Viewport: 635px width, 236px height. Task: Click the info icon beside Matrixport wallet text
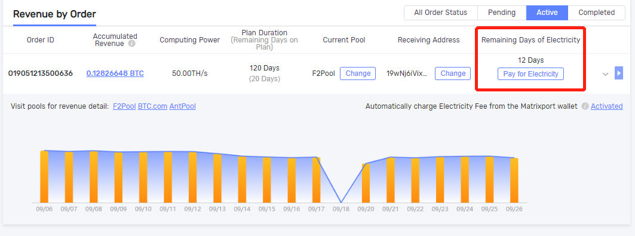[x=585, y=106]
